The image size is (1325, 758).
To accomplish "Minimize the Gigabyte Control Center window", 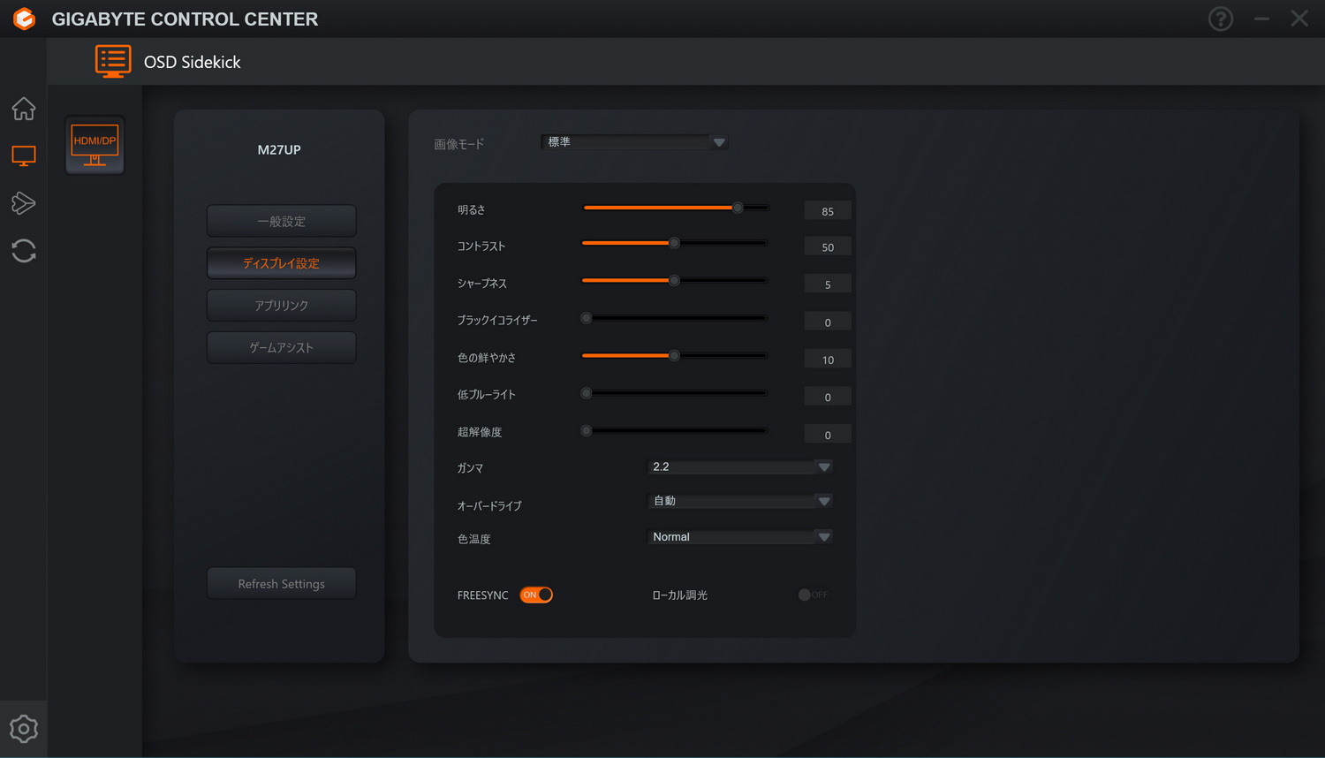I will click(x=1261, y=19).
